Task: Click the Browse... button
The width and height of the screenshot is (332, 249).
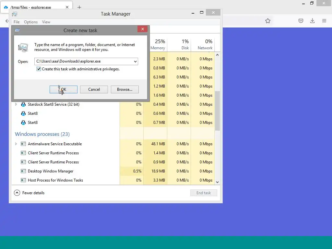Action: point(125,89)
